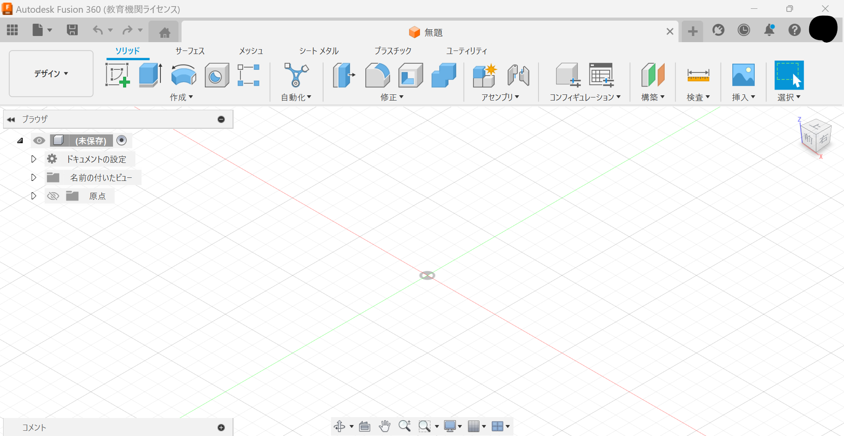Open the 構築 dropdown menu
The image size is (844, 436).
[653, 97]
